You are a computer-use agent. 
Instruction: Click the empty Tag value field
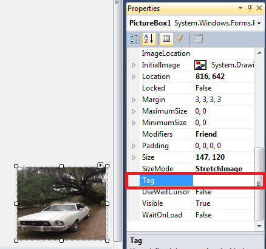click(223, 180)
